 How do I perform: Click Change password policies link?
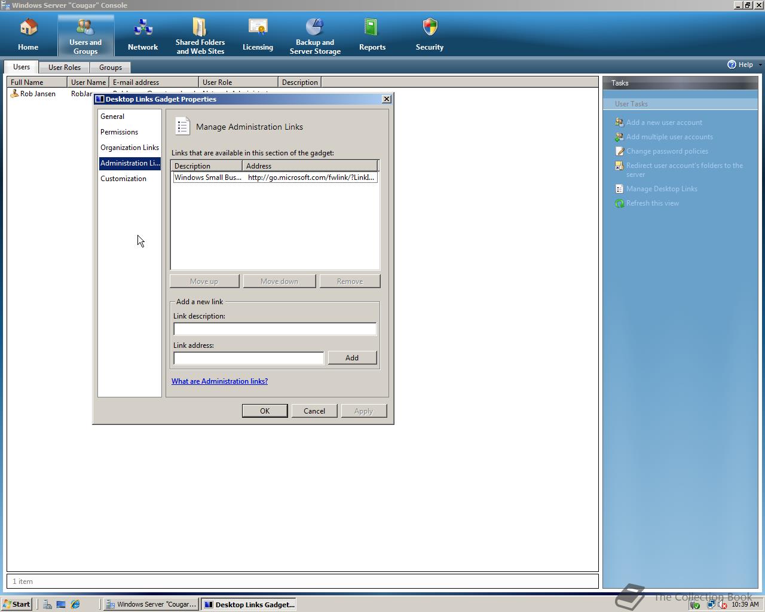click(667, 151)
